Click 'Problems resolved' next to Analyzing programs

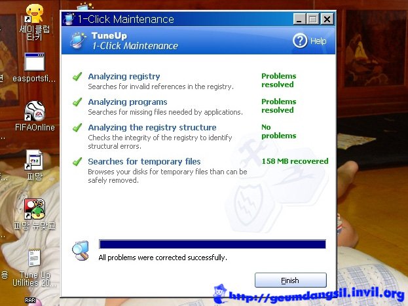(279, 105)
